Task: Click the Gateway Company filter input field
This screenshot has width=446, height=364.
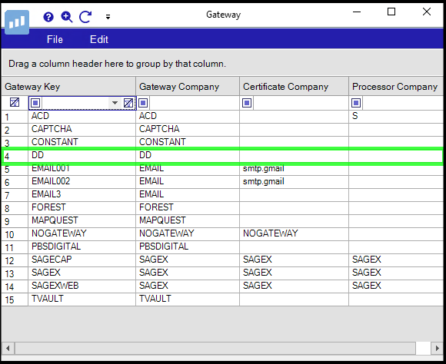Action: [194, 103]
